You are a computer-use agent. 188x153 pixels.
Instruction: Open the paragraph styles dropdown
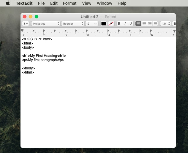click(26, 24)
